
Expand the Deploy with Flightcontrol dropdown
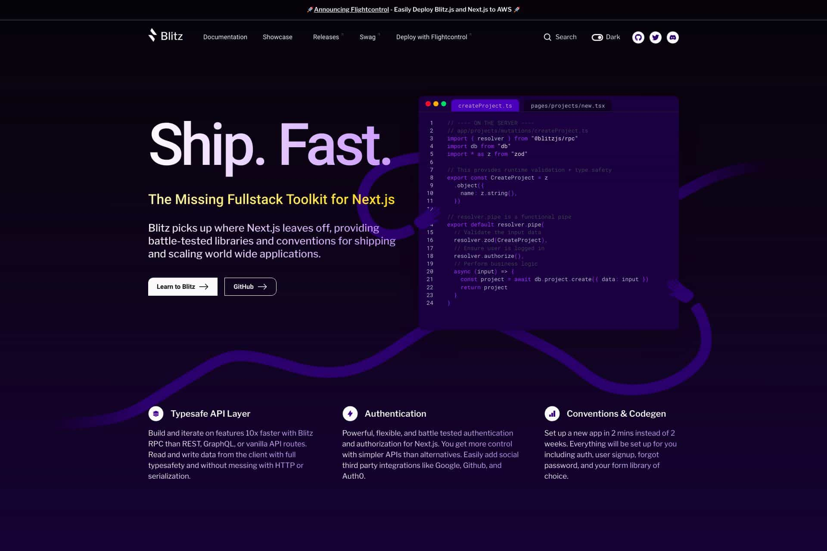[x=432, y=37]
